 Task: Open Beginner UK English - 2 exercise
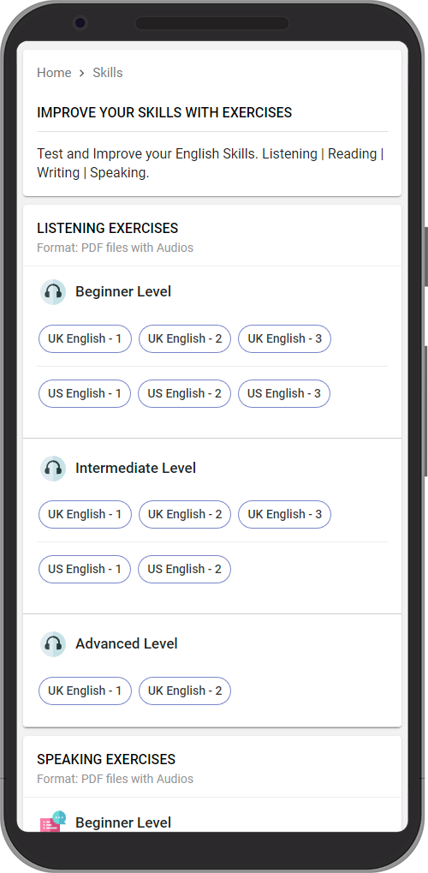click(x=185, y=338)
